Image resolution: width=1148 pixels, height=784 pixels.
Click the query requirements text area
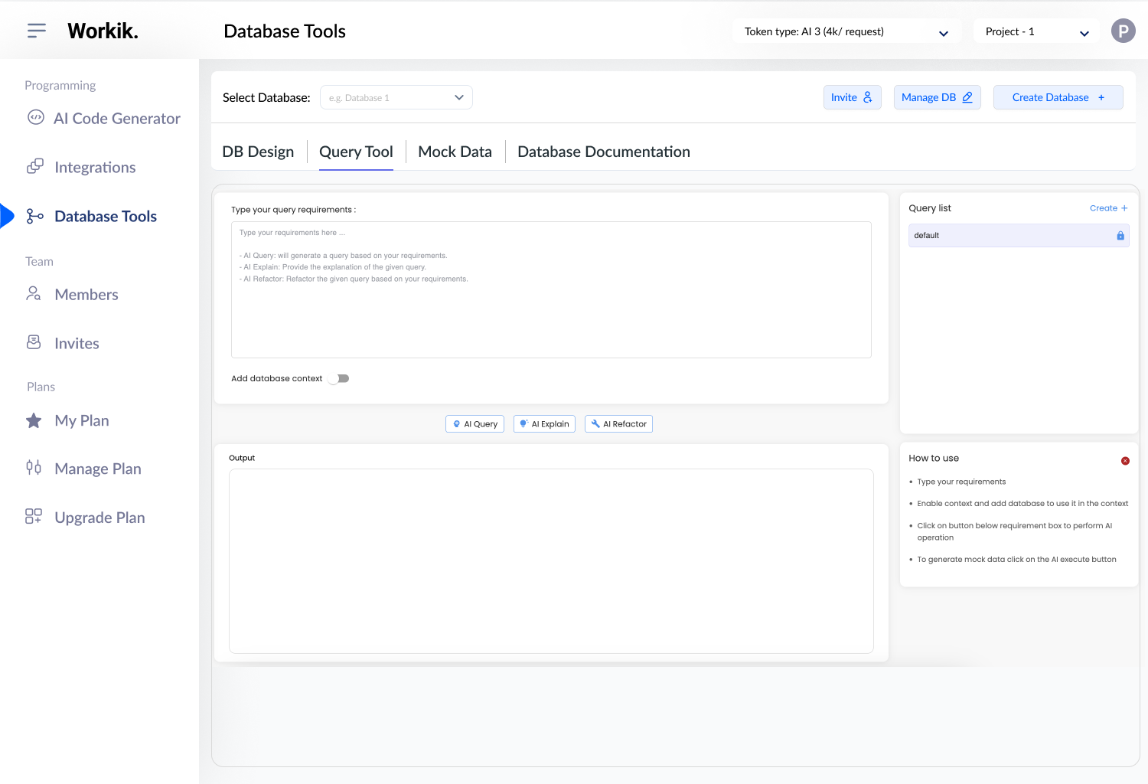click(x=550, y=289)
